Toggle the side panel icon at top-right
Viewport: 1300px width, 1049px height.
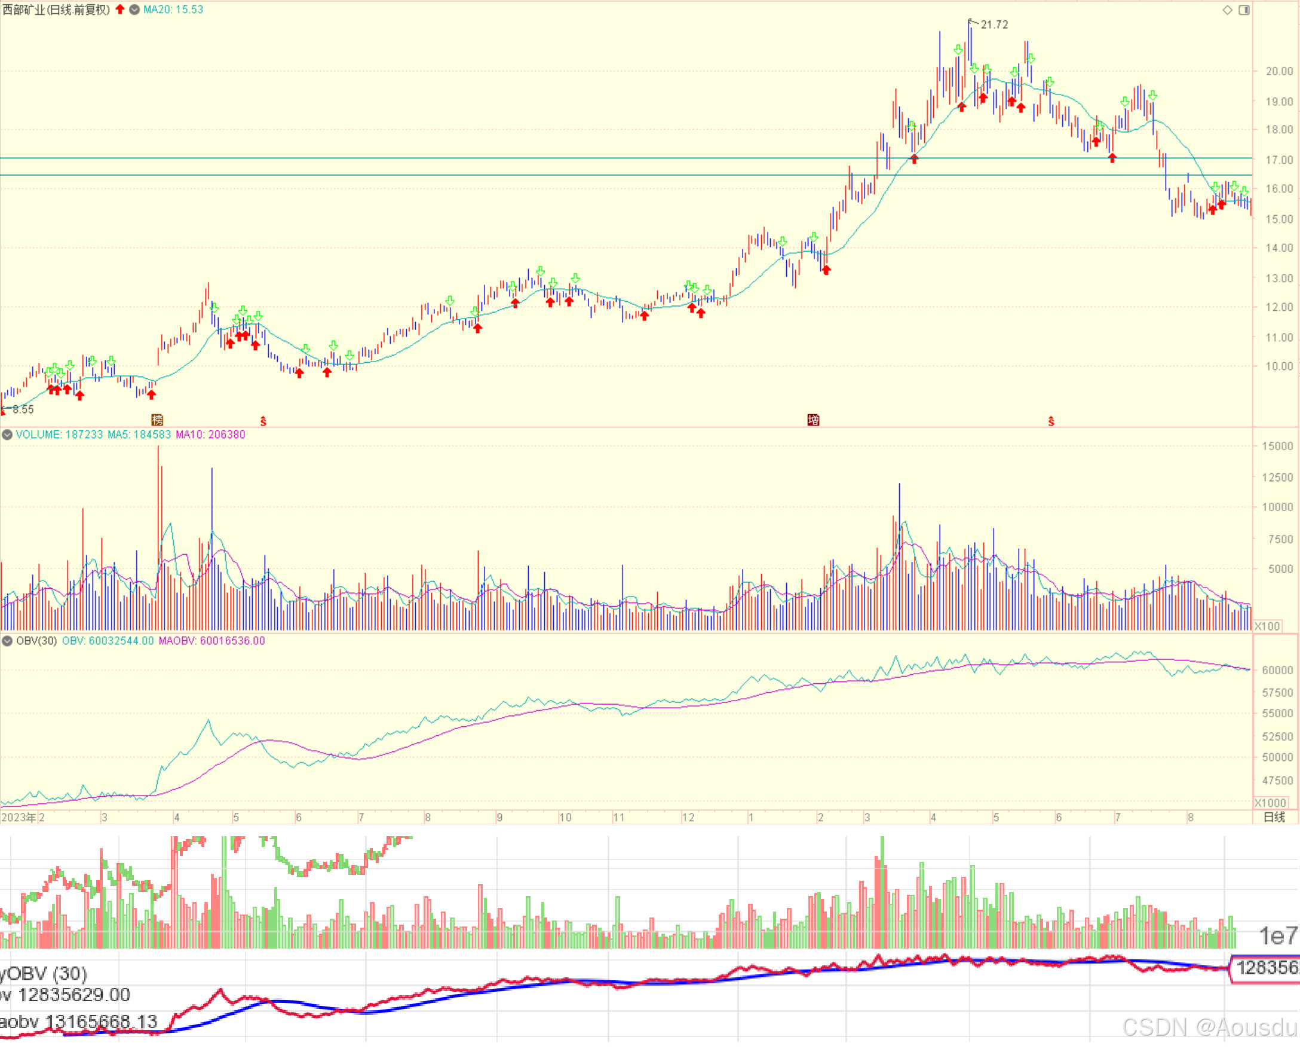[x=1244, y=10]
